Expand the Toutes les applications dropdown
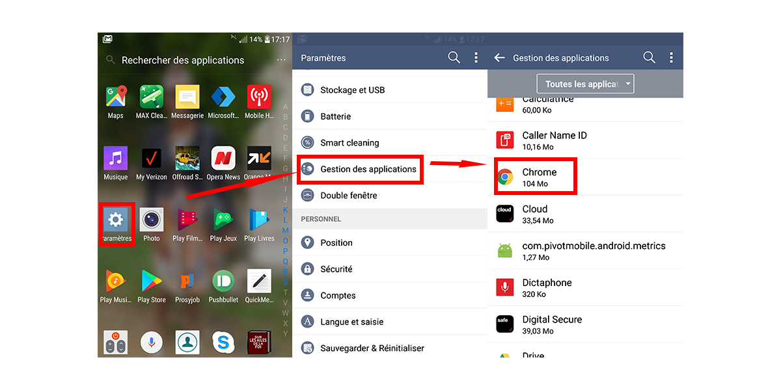This screenshot has height=390, width=781. 585,84
